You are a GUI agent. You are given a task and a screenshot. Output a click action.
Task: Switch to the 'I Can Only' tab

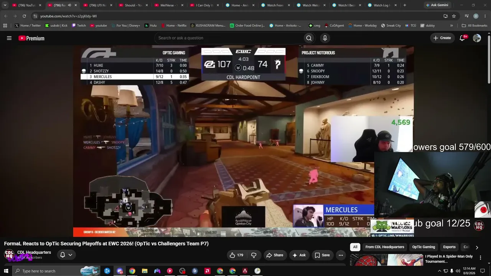204,5
